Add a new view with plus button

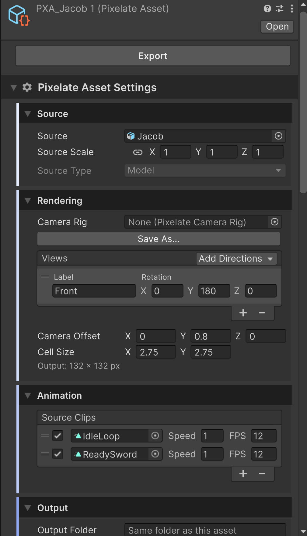243,313
